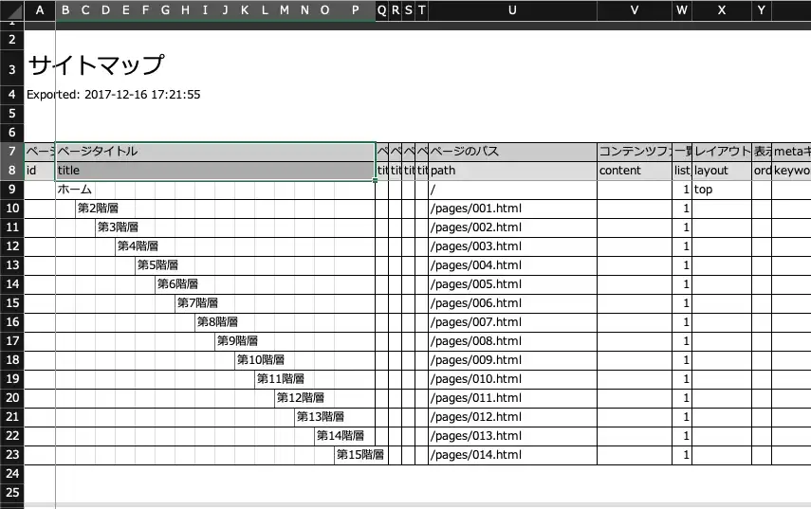
Task: Select column U header
Action: point(512,9)
